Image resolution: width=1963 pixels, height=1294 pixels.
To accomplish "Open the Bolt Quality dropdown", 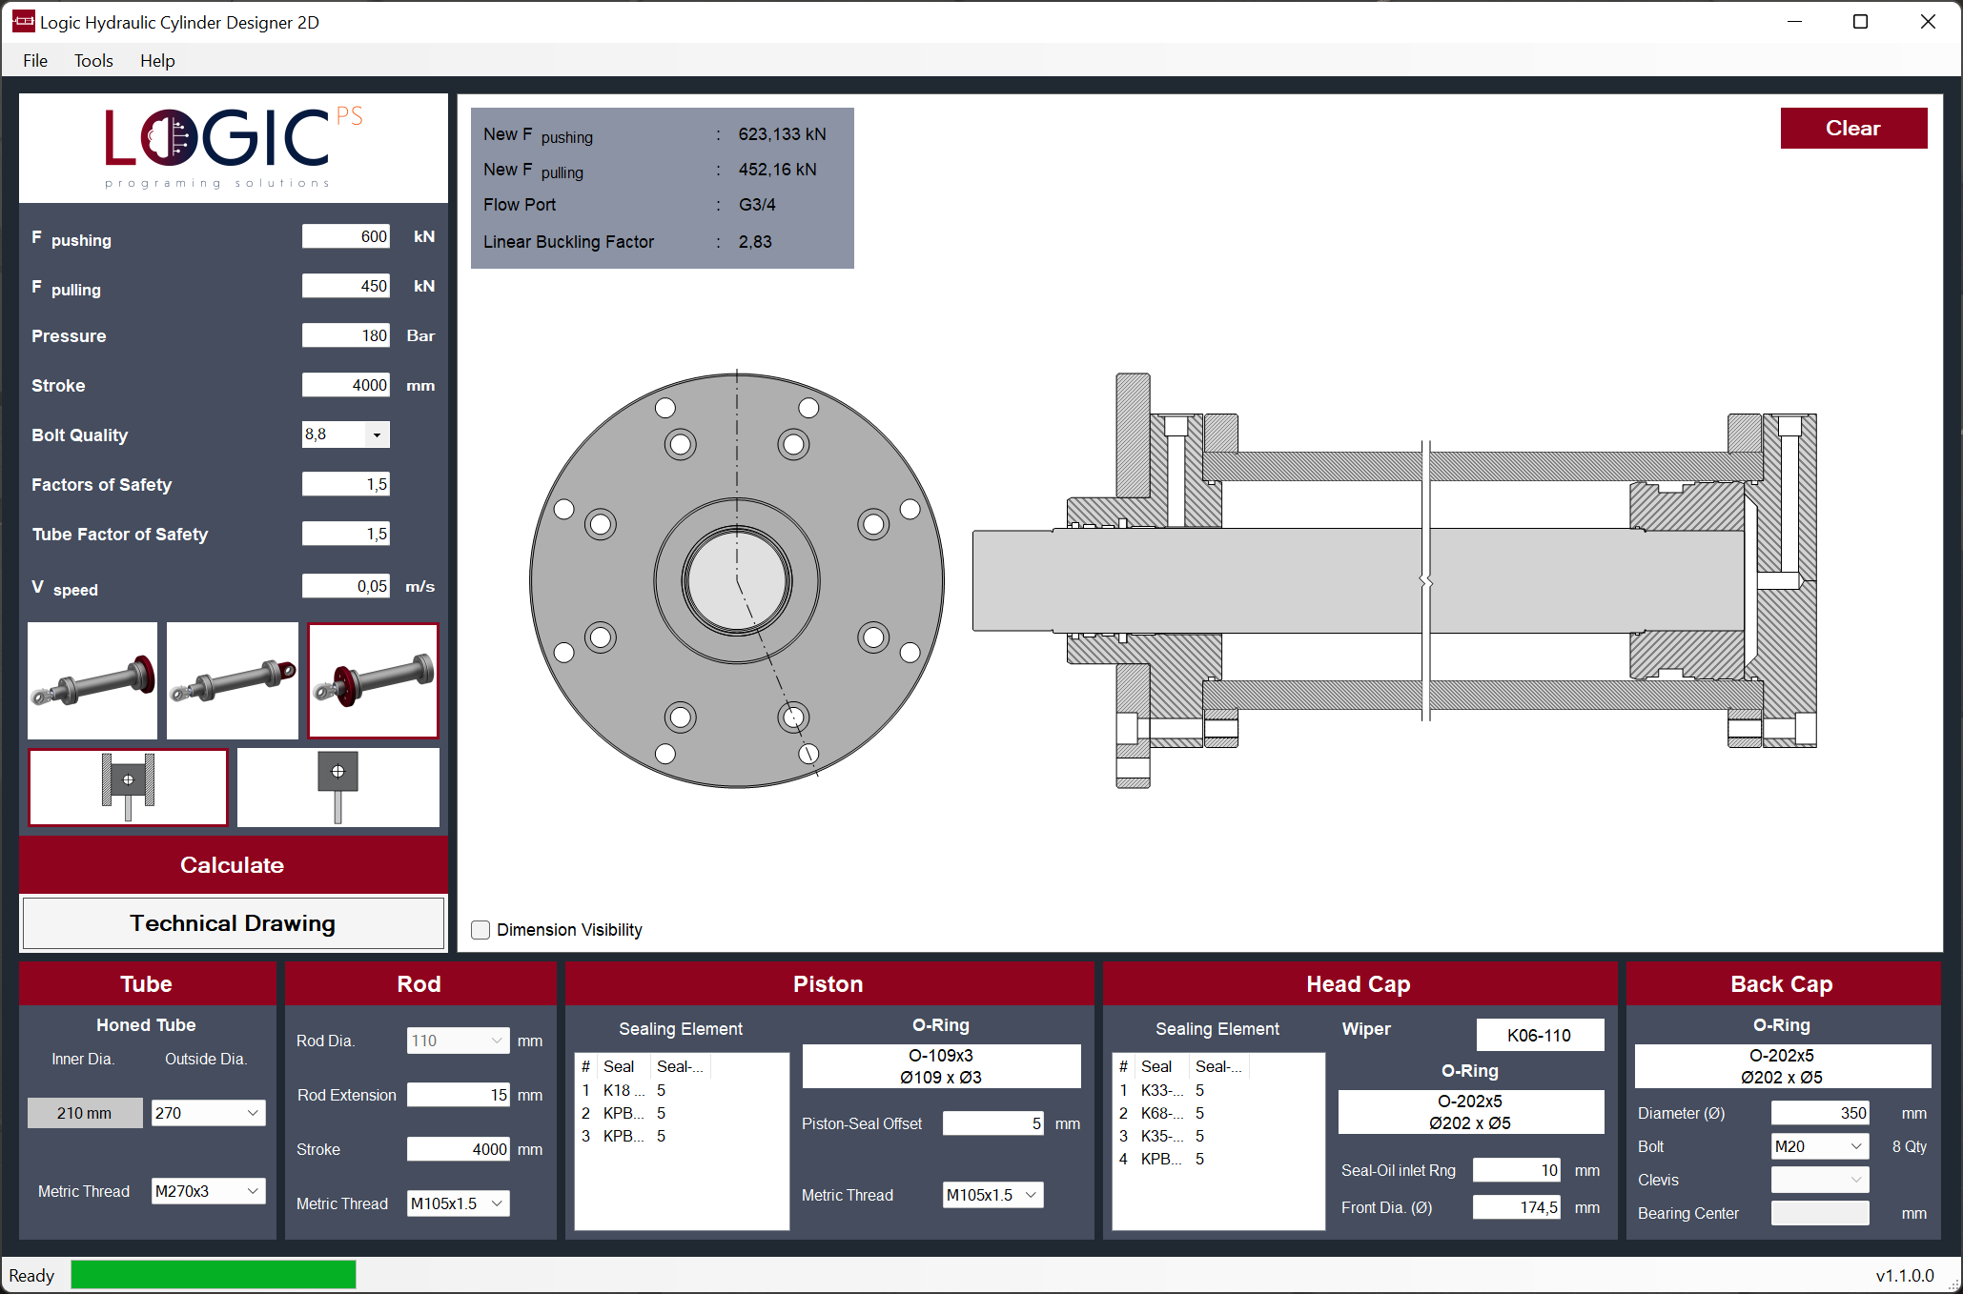I will (x=377, y=435).
